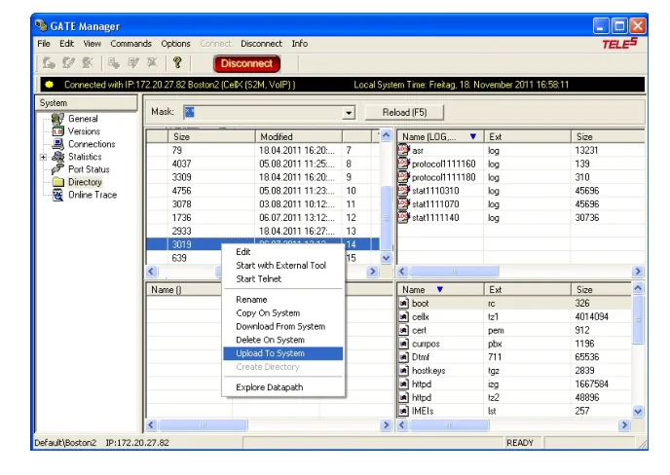Select the Versions icon in System tree

tap(57, 131)
